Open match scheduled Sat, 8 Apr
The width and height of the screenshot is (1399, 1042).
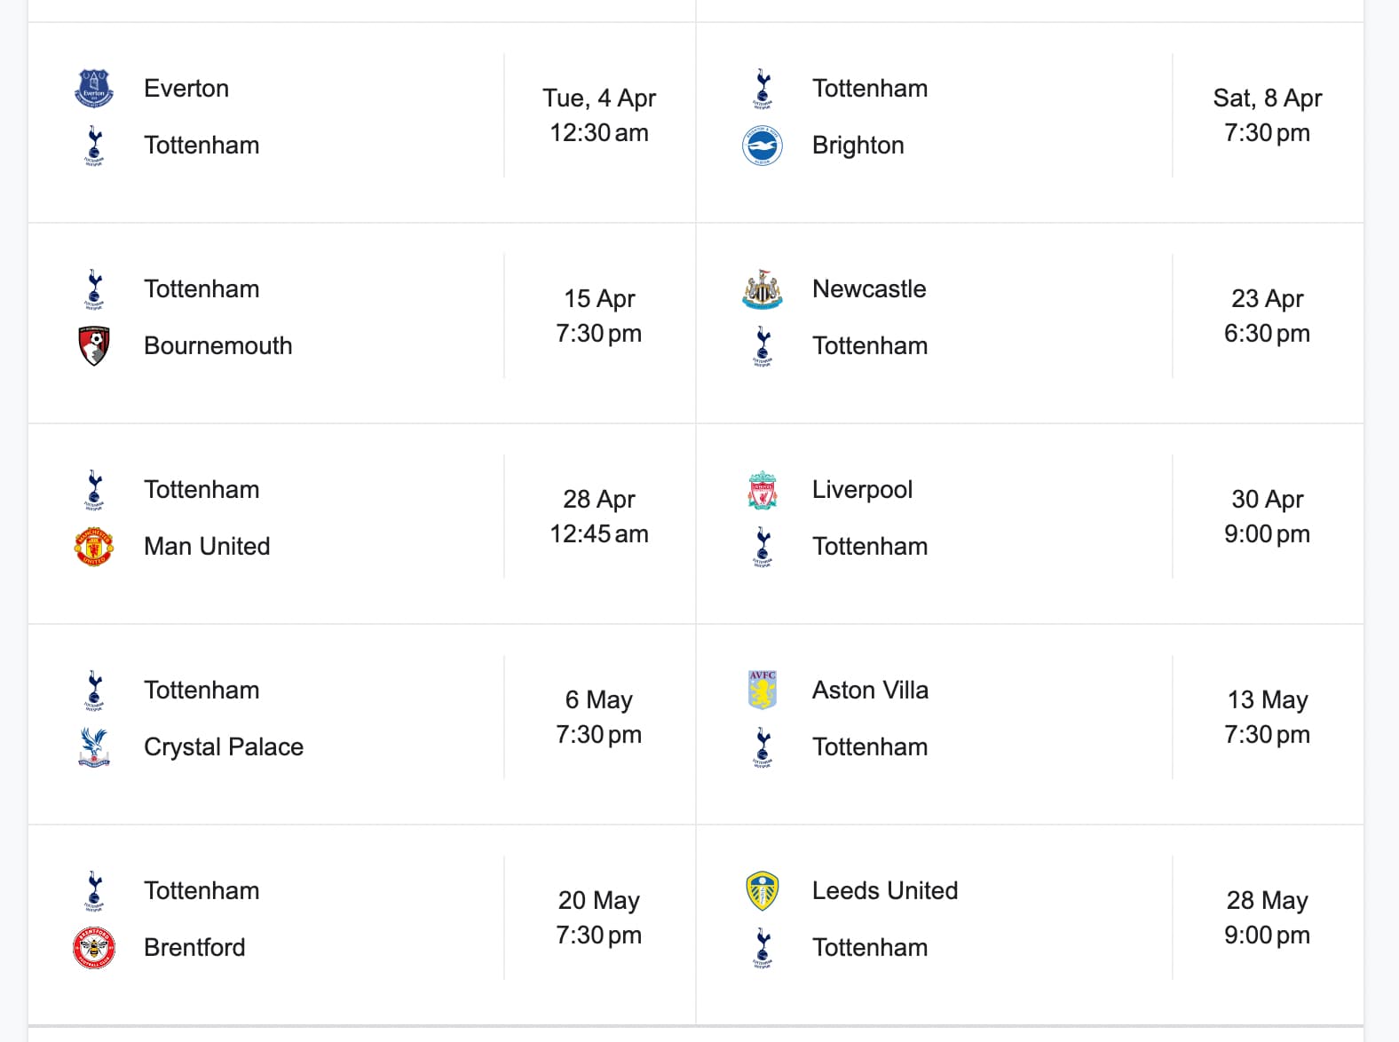pos(1268,115)
